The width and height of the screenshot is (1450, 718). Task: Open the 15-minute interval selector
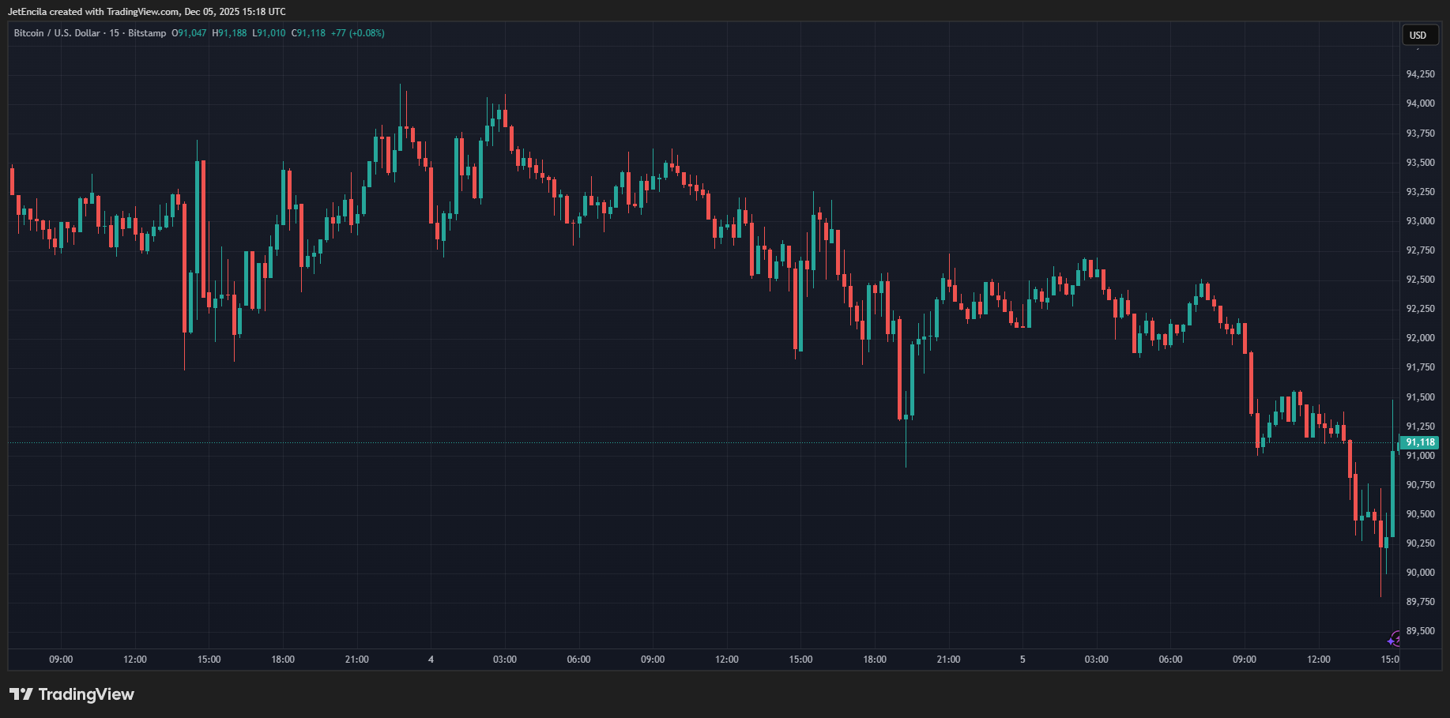tap(115, 33)
